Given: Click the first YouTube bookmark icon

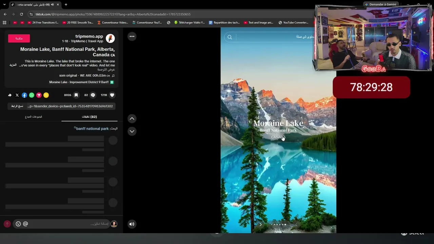Looking at the screenshot, I should (15, 23).
